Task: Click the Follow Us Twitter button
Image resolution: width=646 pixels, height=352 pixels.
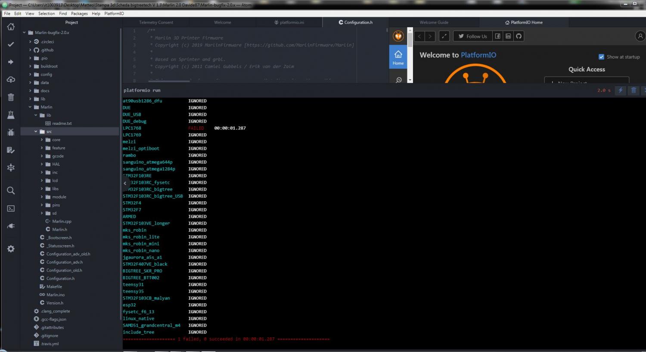Action: [473, 36]
